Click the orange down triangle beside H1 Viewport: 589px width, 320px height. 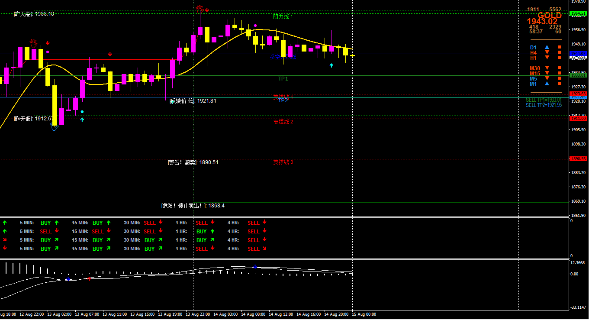coord(547,58)
